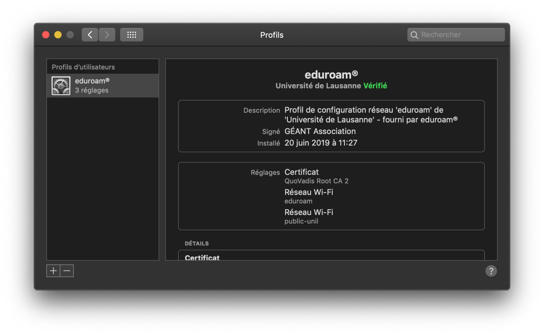The width and height of the screenshot is (544, 335).
Task: Focus the Rechercher search field
Action: tap(456, 35)
